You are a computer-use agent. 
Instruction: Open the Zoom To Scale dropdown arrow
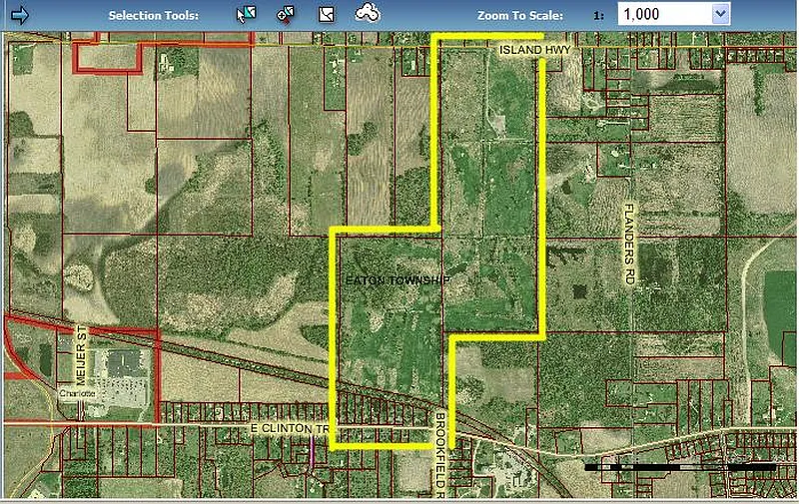click(720, 14)
